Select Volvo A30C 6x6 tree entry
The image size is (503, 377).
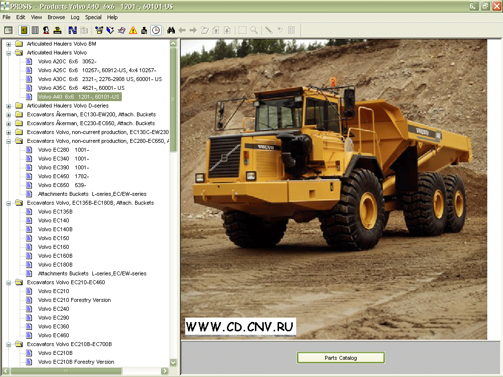point(100,79)
